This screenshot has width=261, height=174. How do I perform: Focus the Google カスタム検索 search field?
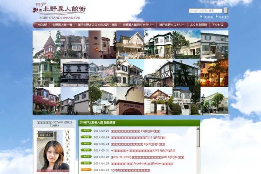[205, 10]
